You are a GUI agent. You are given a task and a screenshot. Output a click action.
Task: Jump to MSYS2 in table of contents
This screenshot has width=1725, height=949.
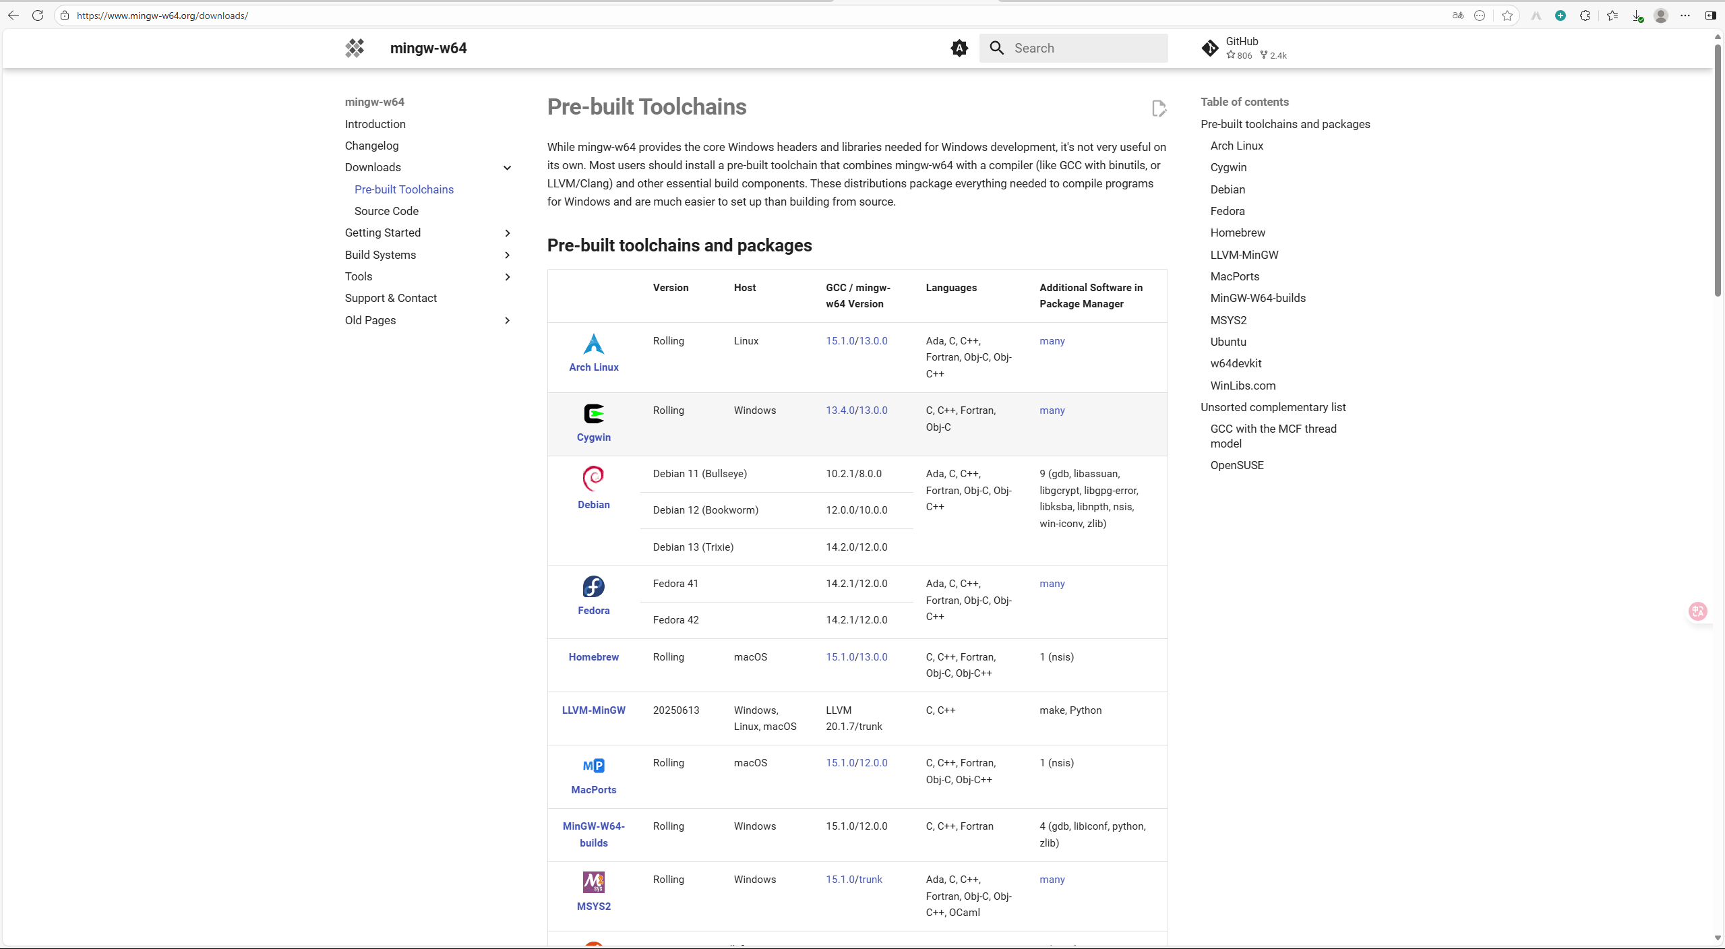[x=1228, y=320]
